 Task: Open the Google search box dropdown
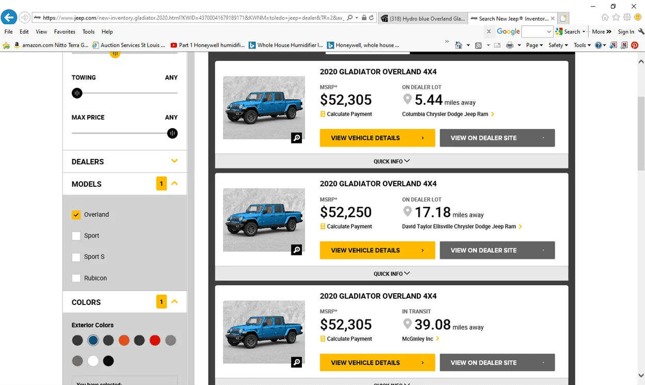[549, 31]
